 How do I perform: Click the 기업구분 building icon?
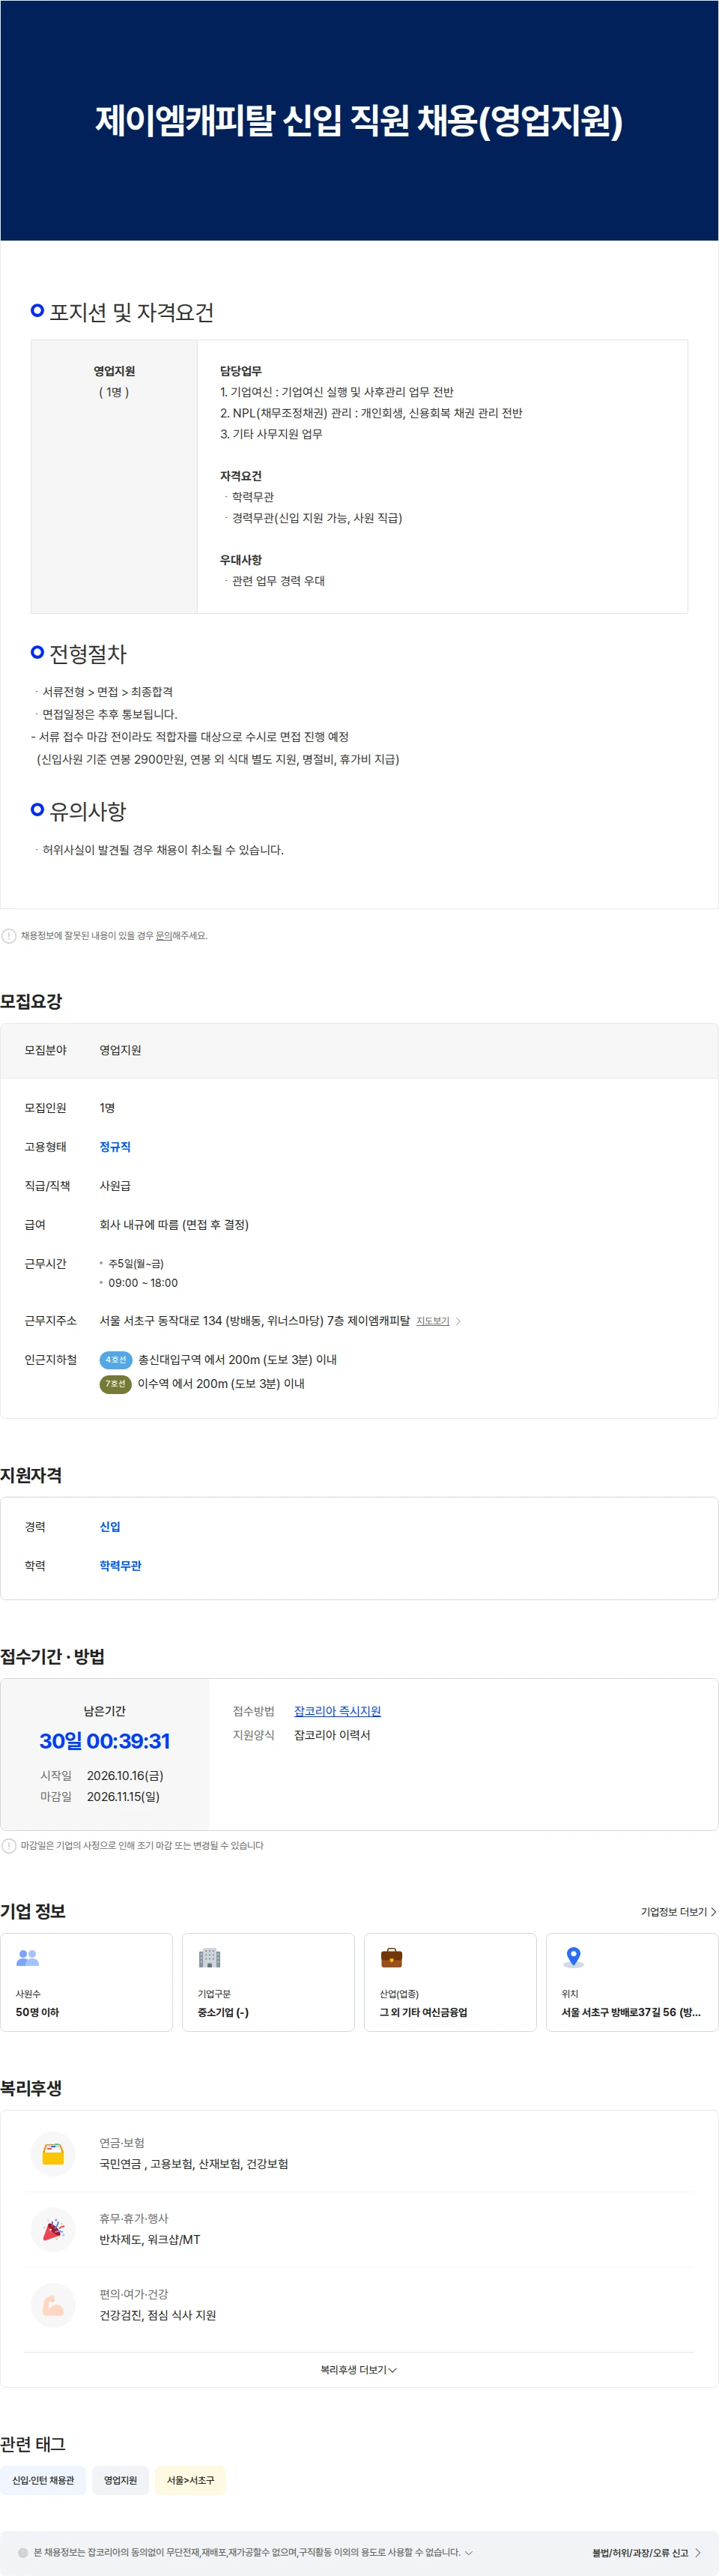click(210, 1958)
